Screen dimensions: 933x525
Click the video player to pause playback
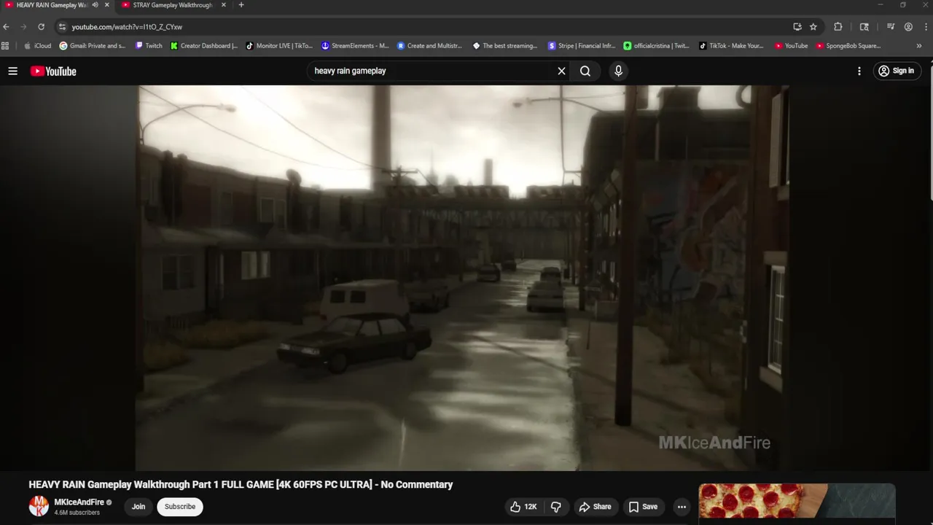pyautogui.click(x=462, y=277)
